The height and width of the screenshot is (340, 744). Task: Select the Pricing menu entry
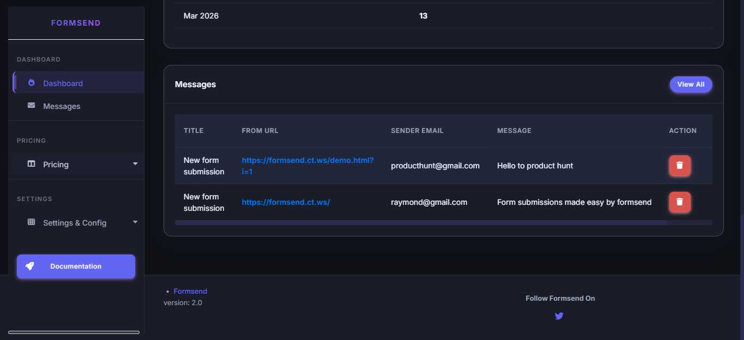78,164
